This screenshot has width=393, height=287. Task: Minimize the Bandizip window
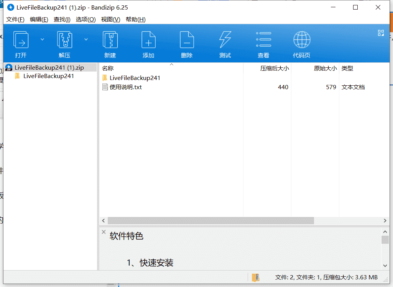coord(333,7)
